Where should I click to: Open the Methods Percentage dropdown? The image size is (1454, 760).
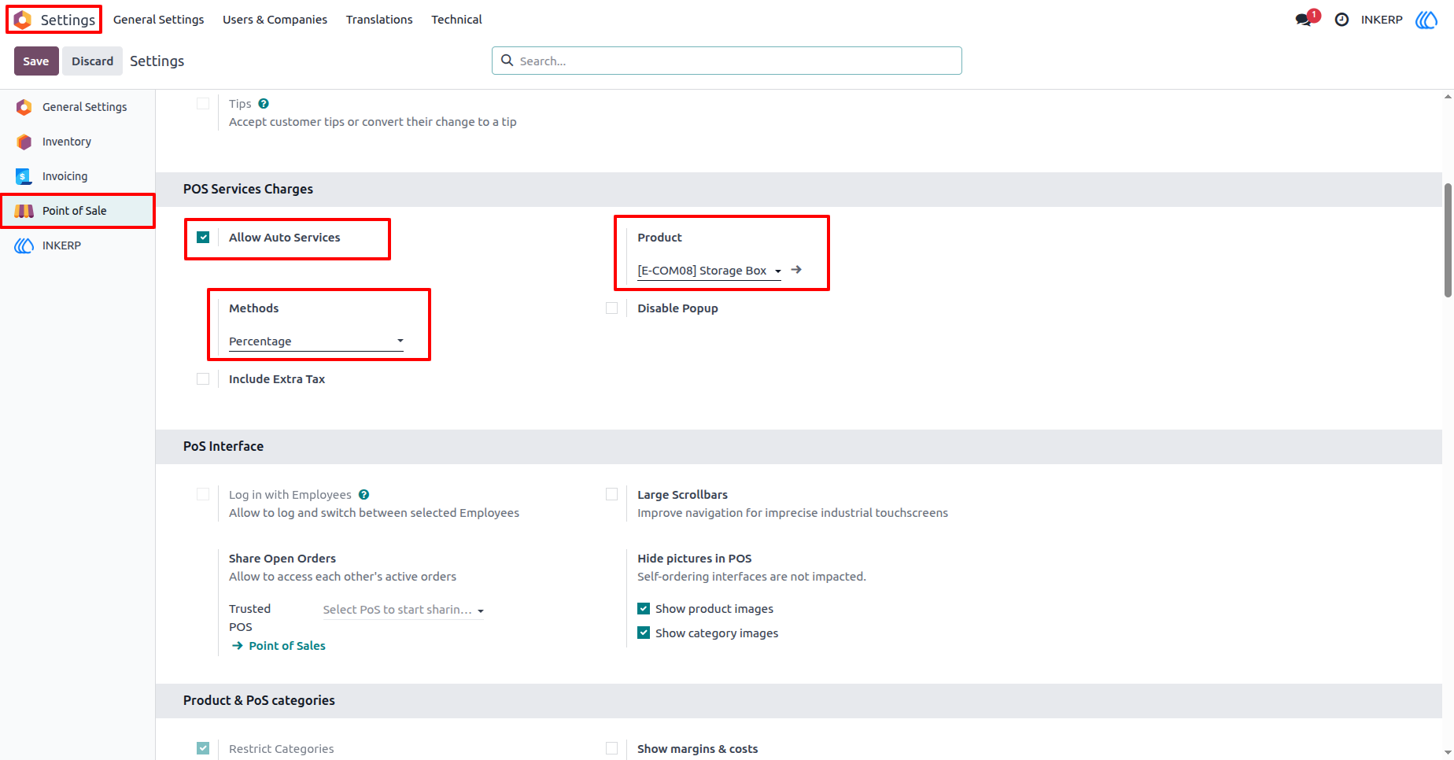[316, 341]
